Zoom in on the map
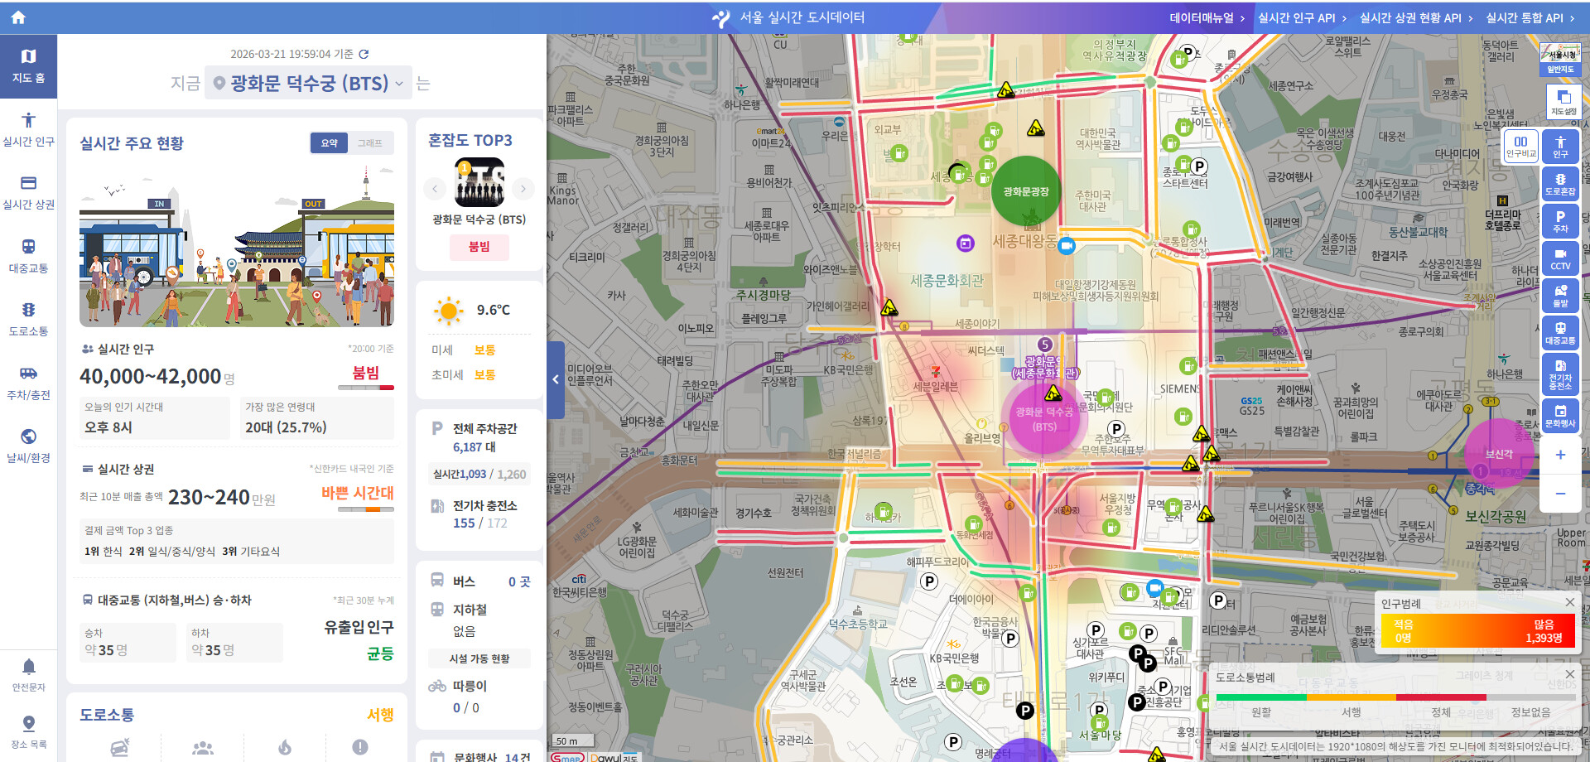 pos(1560,455)
